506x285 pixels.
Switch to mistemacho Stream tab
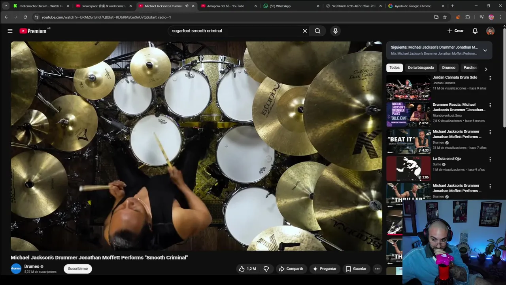click(41, 6)
